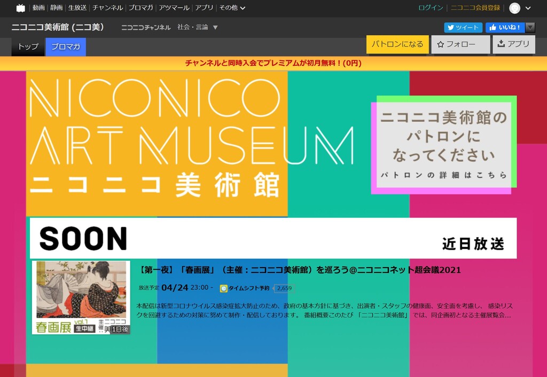Open the user avatar icon
Viewport: 547px width, 377px height.
click(514, 8)
